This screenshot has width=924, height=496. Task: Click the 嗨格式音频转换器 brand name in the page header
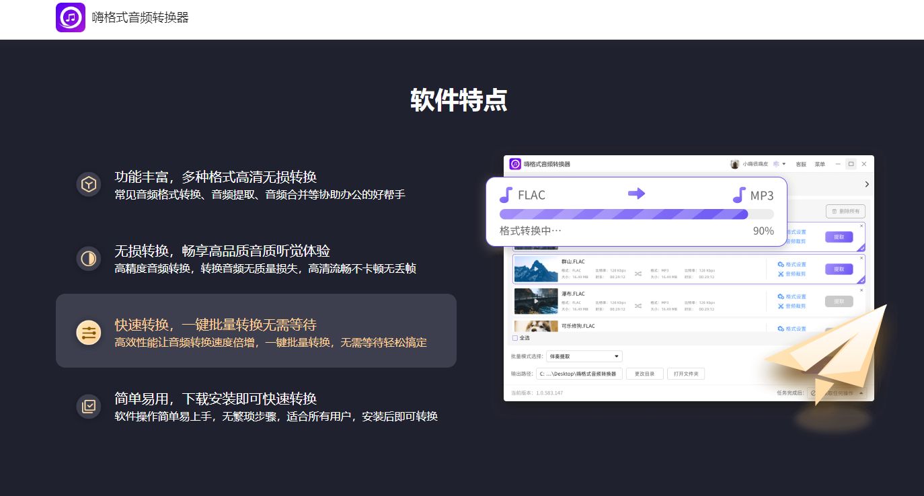141,17
